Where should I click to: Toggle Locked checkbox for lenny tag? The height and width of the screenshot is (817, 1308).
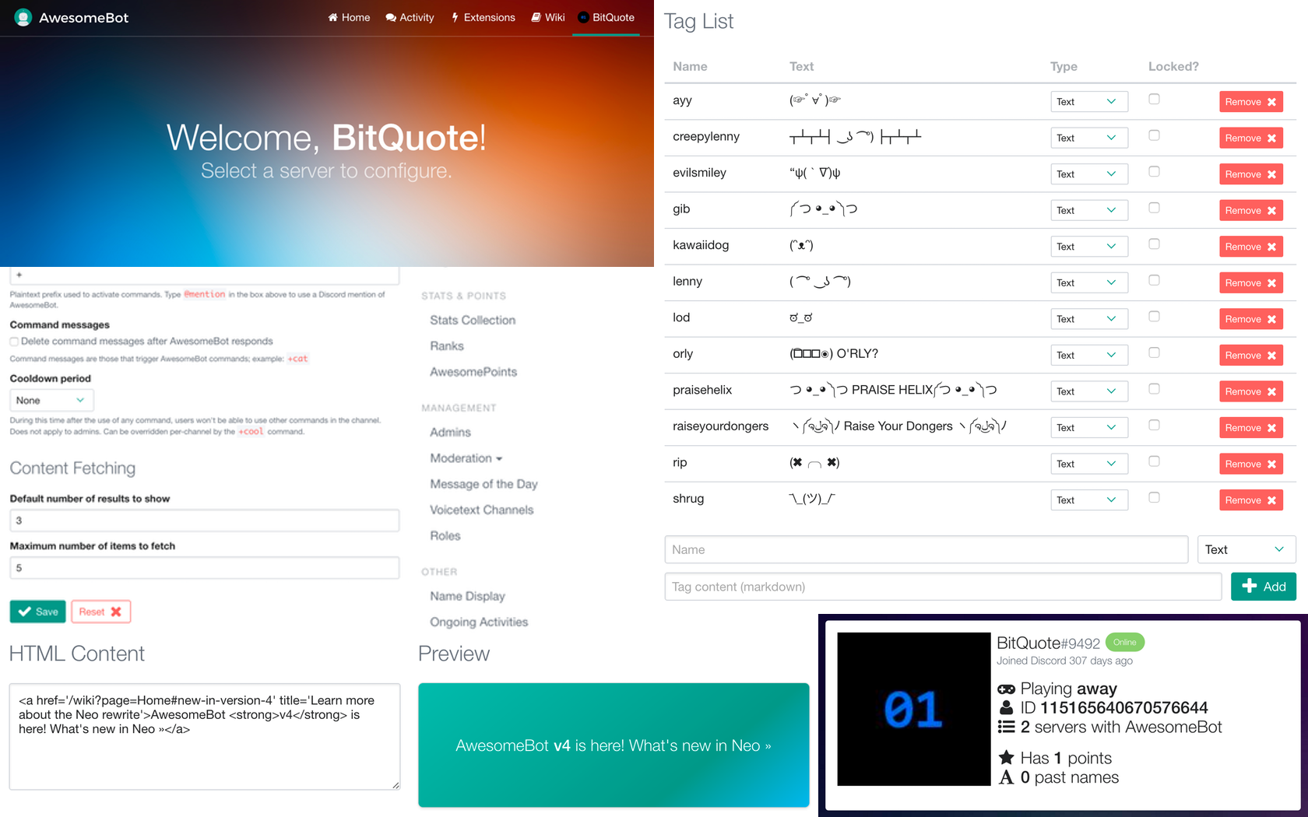tap(1154, 280)
